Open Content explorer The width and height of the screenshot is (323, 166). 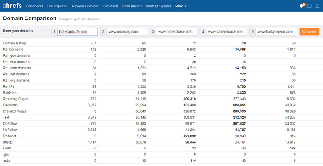pos(159,6)
